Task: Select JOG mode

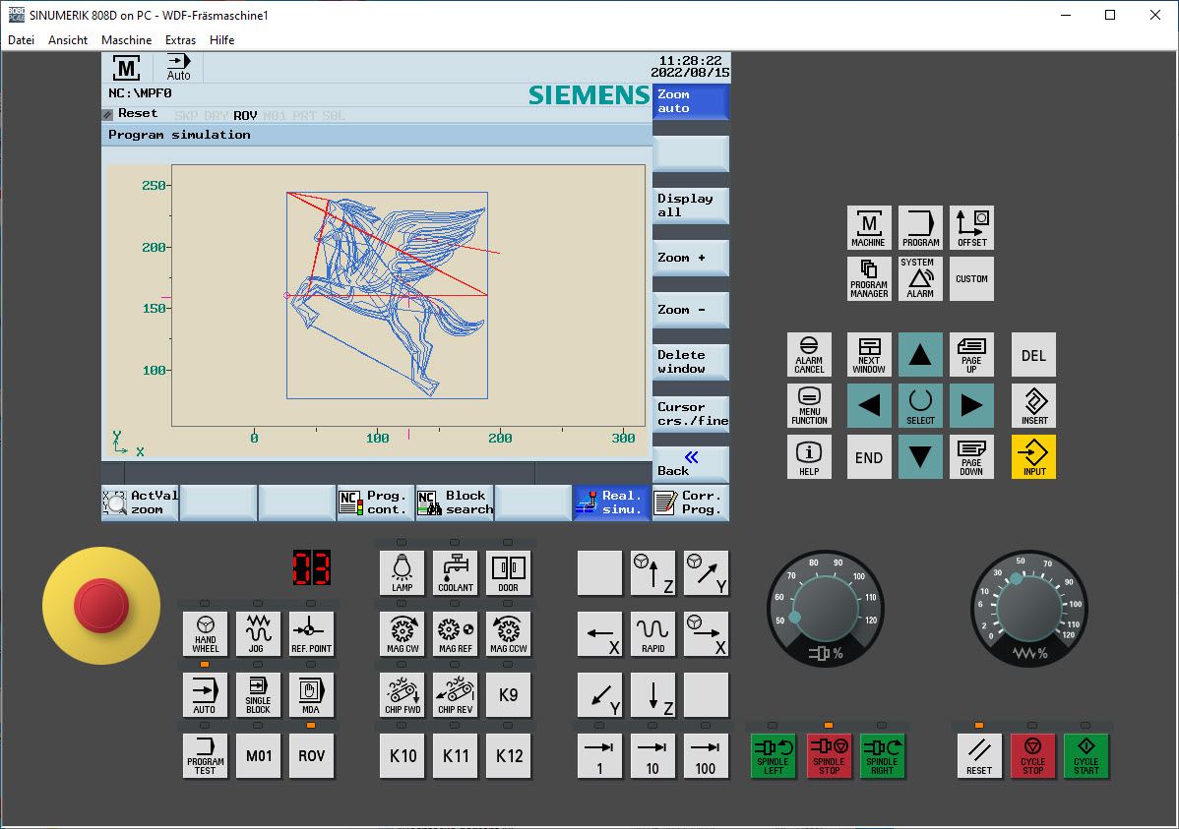Action: (x=258, y=633)
